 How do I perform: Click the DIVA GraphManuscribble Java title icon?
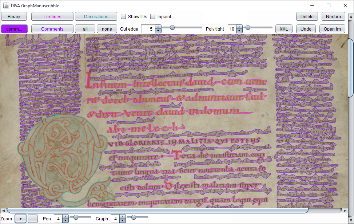[6, 6]
